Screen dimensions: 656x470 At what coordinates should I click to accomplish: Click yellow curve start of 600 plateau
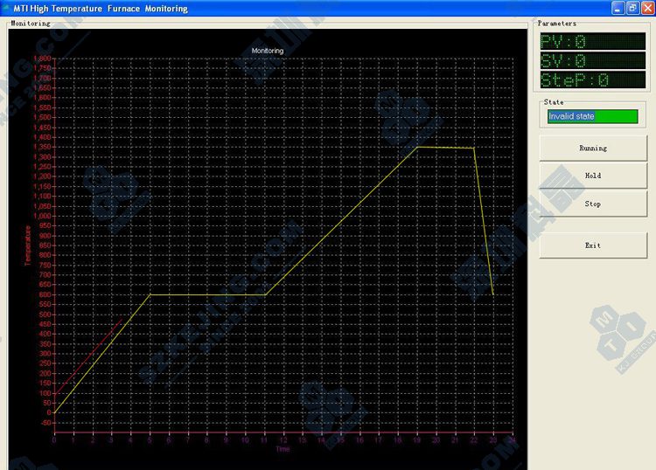pos(150,294)
